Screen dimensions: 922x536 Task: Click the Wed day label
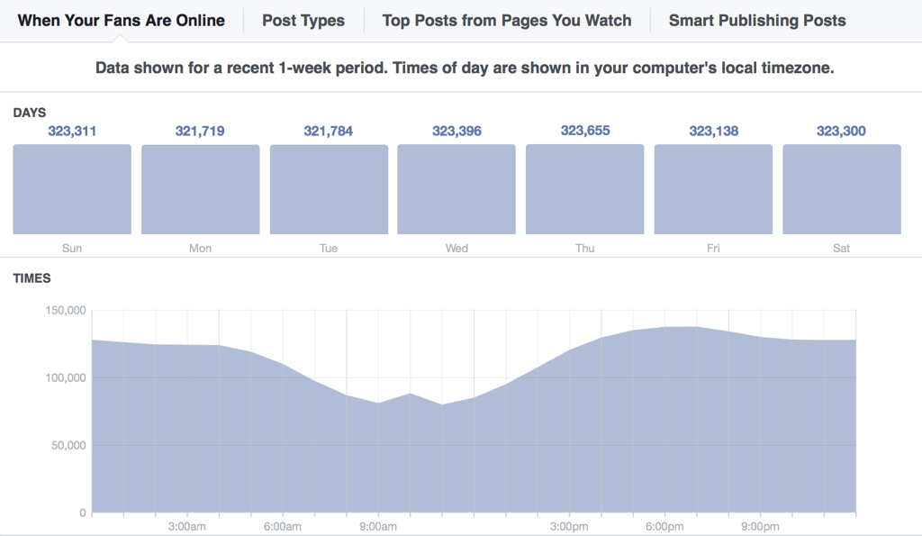point(456,249)
